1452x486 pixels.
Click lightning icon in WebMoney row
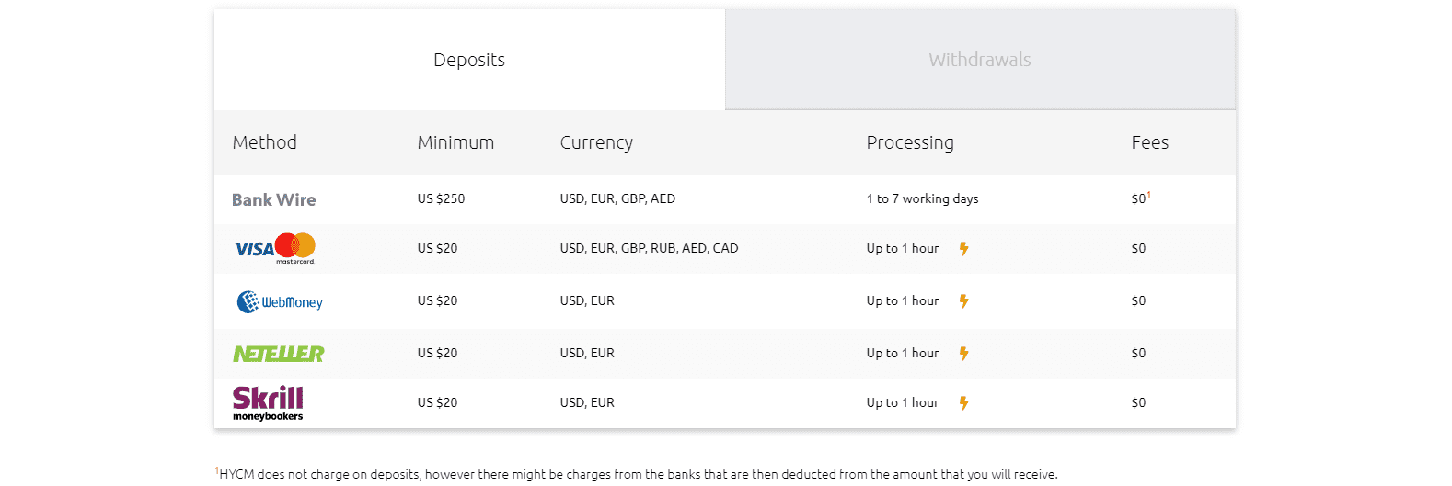click(963, 300)
